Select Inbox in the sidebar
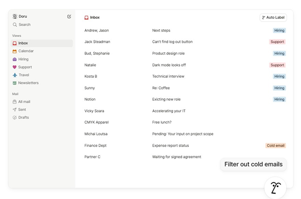Image resolution: width=301 pixels, height=199 pixels. (x=23, y=43)
